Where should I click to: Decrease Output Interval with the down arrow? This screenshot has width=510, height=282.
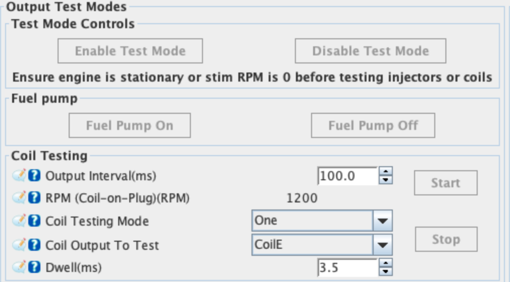coord(386,180)
